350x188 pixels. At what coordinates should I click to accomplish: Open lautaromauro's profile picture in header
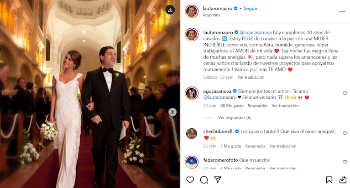pyautogui.click(x=192, y=11)
